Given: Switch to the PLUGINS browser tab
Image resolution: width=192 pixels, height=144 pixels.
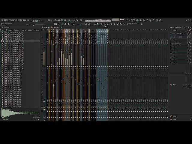Looking at the screenshot, I should pos(17,30).
